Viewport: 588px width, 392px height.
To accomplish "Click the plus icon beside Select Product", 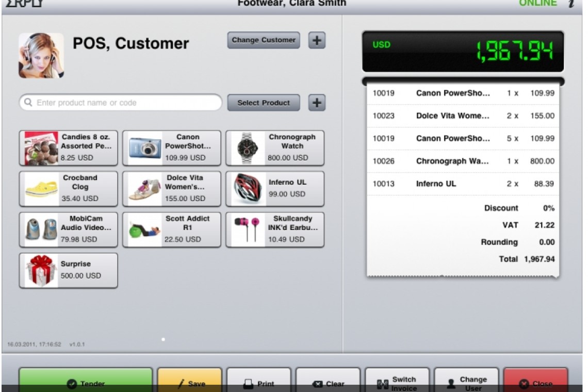I will click(x=317, y=103).
